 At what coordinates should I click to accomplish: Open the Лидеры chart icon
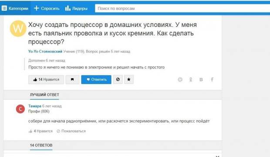(67, 8)
